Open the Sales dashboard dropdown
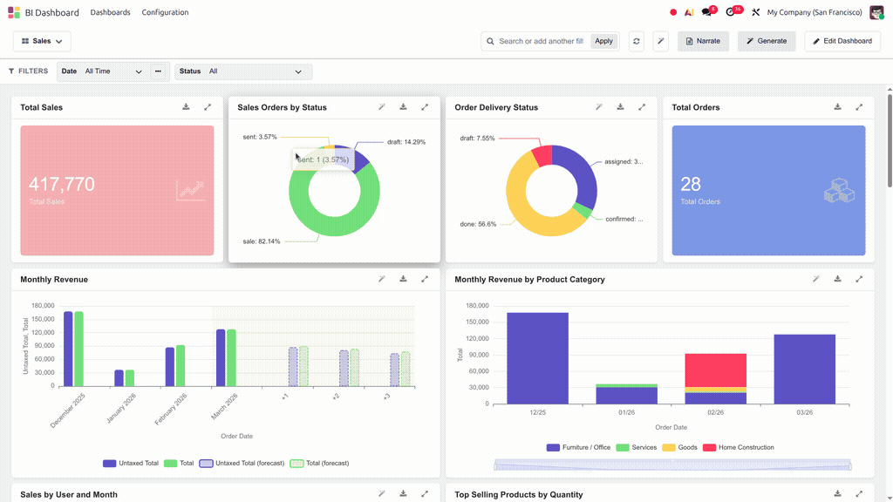893x502 pixels. click(42, 41)
